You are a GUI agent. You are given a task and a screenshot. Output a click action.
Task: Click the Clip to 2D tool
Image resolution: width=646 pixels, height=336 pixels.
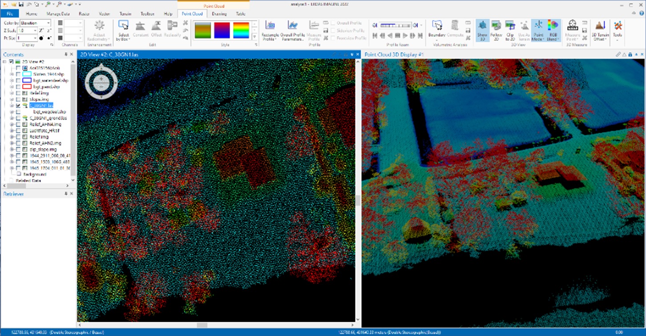[x=510, y=30]
